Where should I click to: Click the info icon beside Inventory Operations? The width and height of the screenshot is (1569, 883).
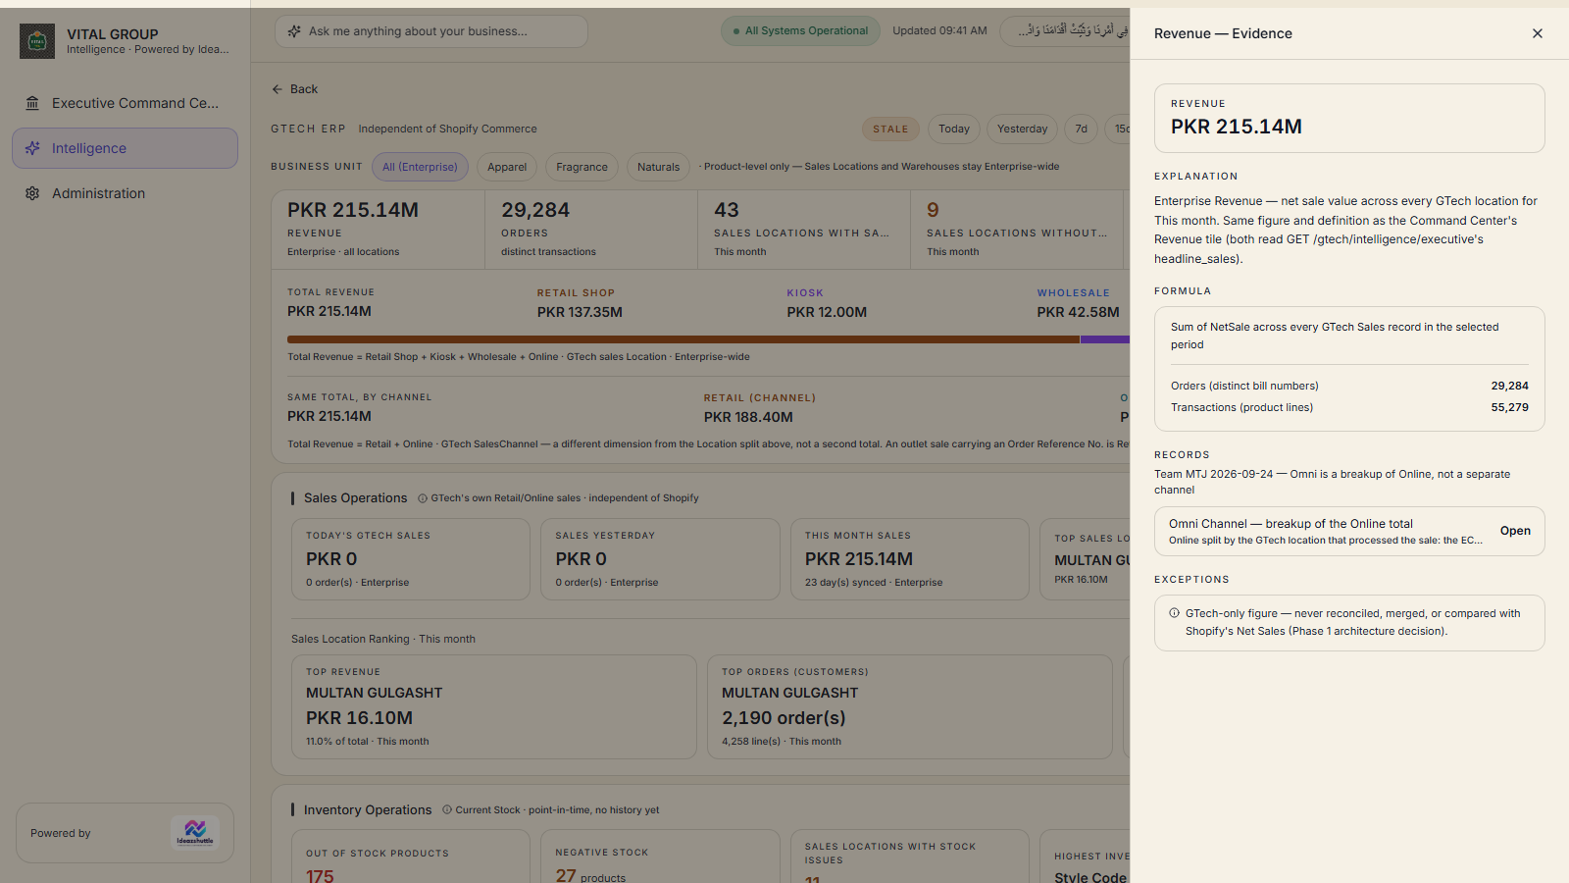click(x=447, y=810)
